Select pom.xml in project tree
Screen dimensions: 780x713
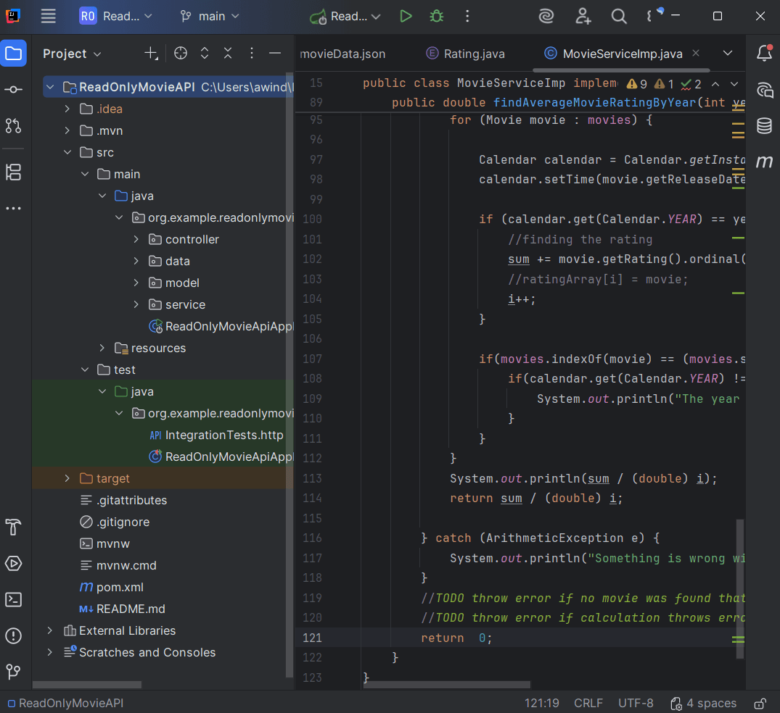[x=112, y=588]
